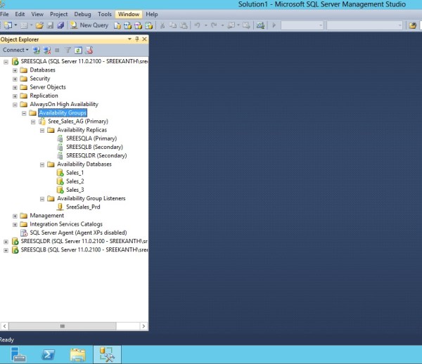Image resolution: width=422 pixels, height=364 pixels.
Task: Click the Filter icon in Object Explorer
Action: pyautogui.click(x=69, y=50)
